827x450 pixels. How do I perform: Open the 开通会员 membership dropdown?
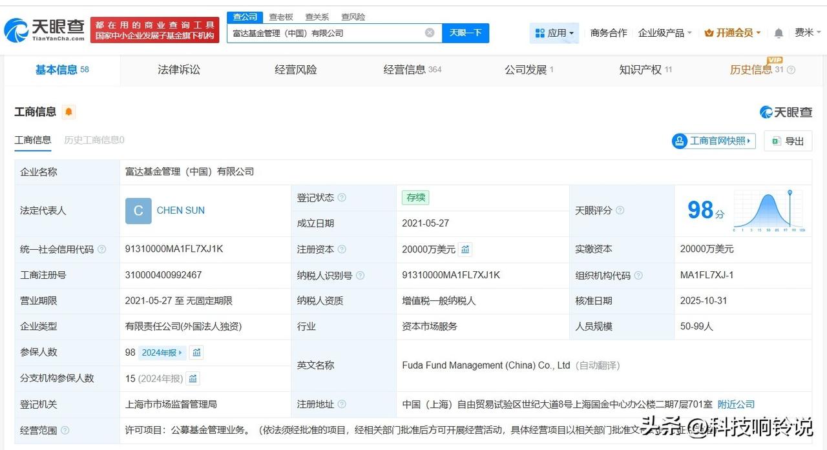(x=733, y=33)
